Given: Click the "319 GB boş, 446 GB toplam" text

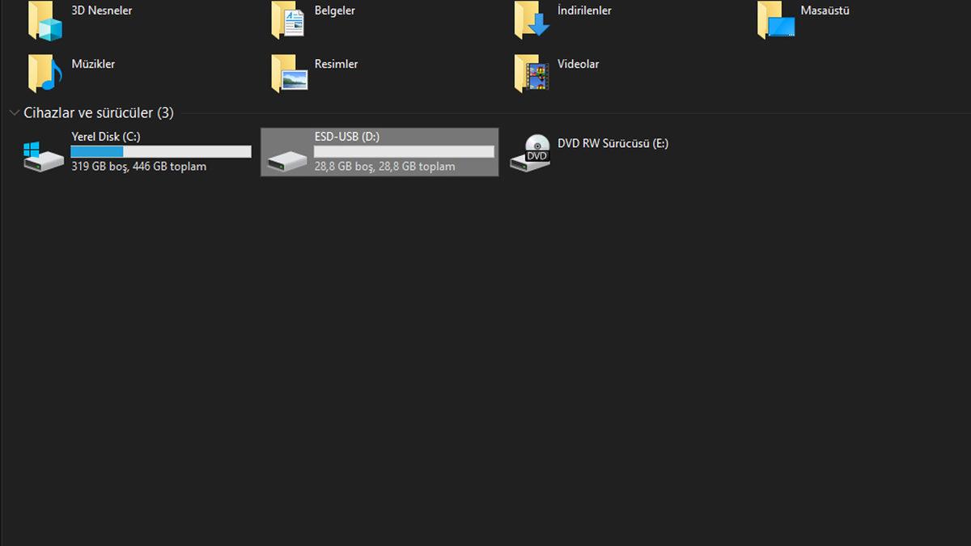Looking at the screenshot, I should click(x=138, y=167).
